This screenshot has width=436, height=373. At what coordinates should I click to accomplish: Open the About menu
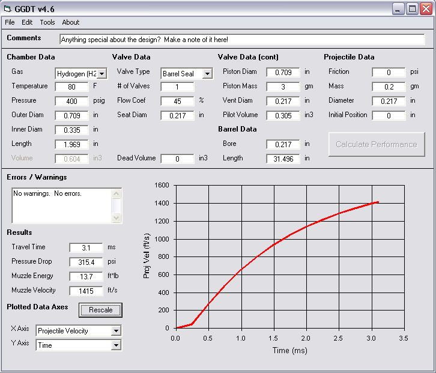pyautogui.click(x=71, y=22)
